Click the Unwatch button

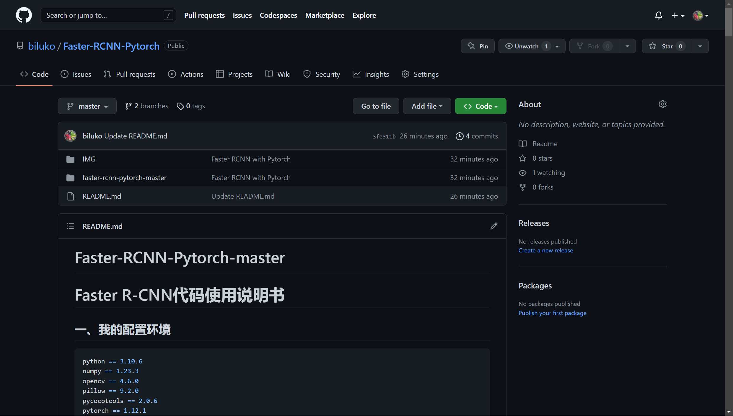[x=526, y=46]
